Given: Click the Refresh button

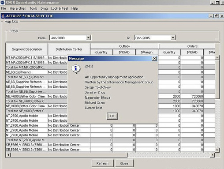Looking at the screenshot, I should point(102,163).
